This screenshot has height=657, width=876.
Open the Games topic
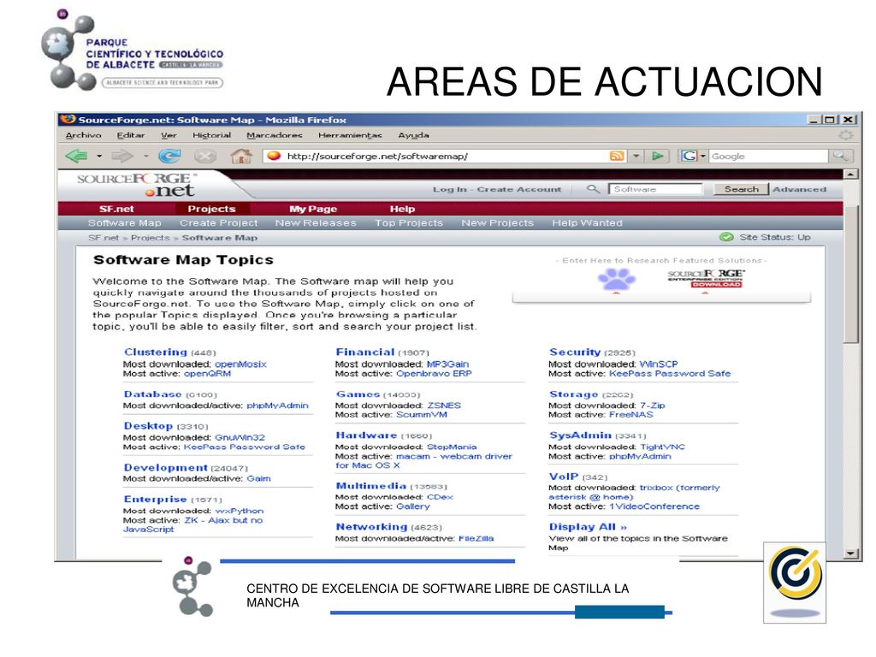358,394
